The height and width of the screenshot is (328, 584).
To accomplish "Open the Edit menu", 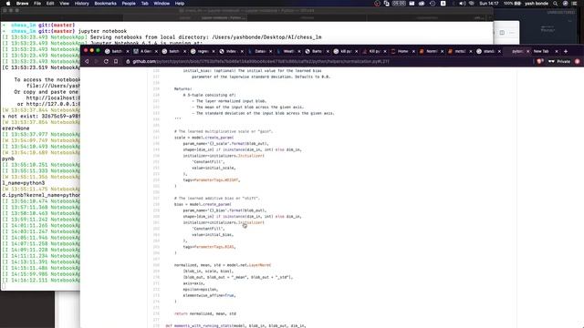I will click(x=50, y=4).
